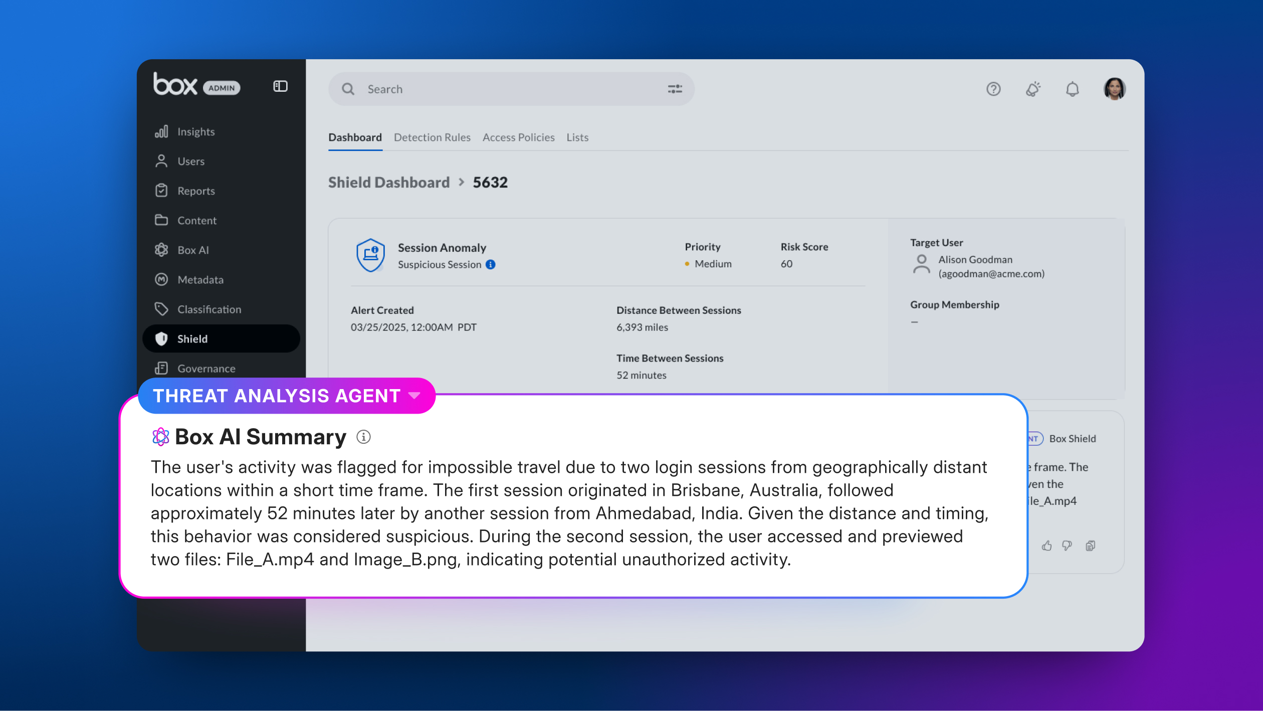The height and width of the screenshot is (711, 1263).
Task: Expand the Threat Analysis Agent dropdown
Action: click(x=414, y=396)
